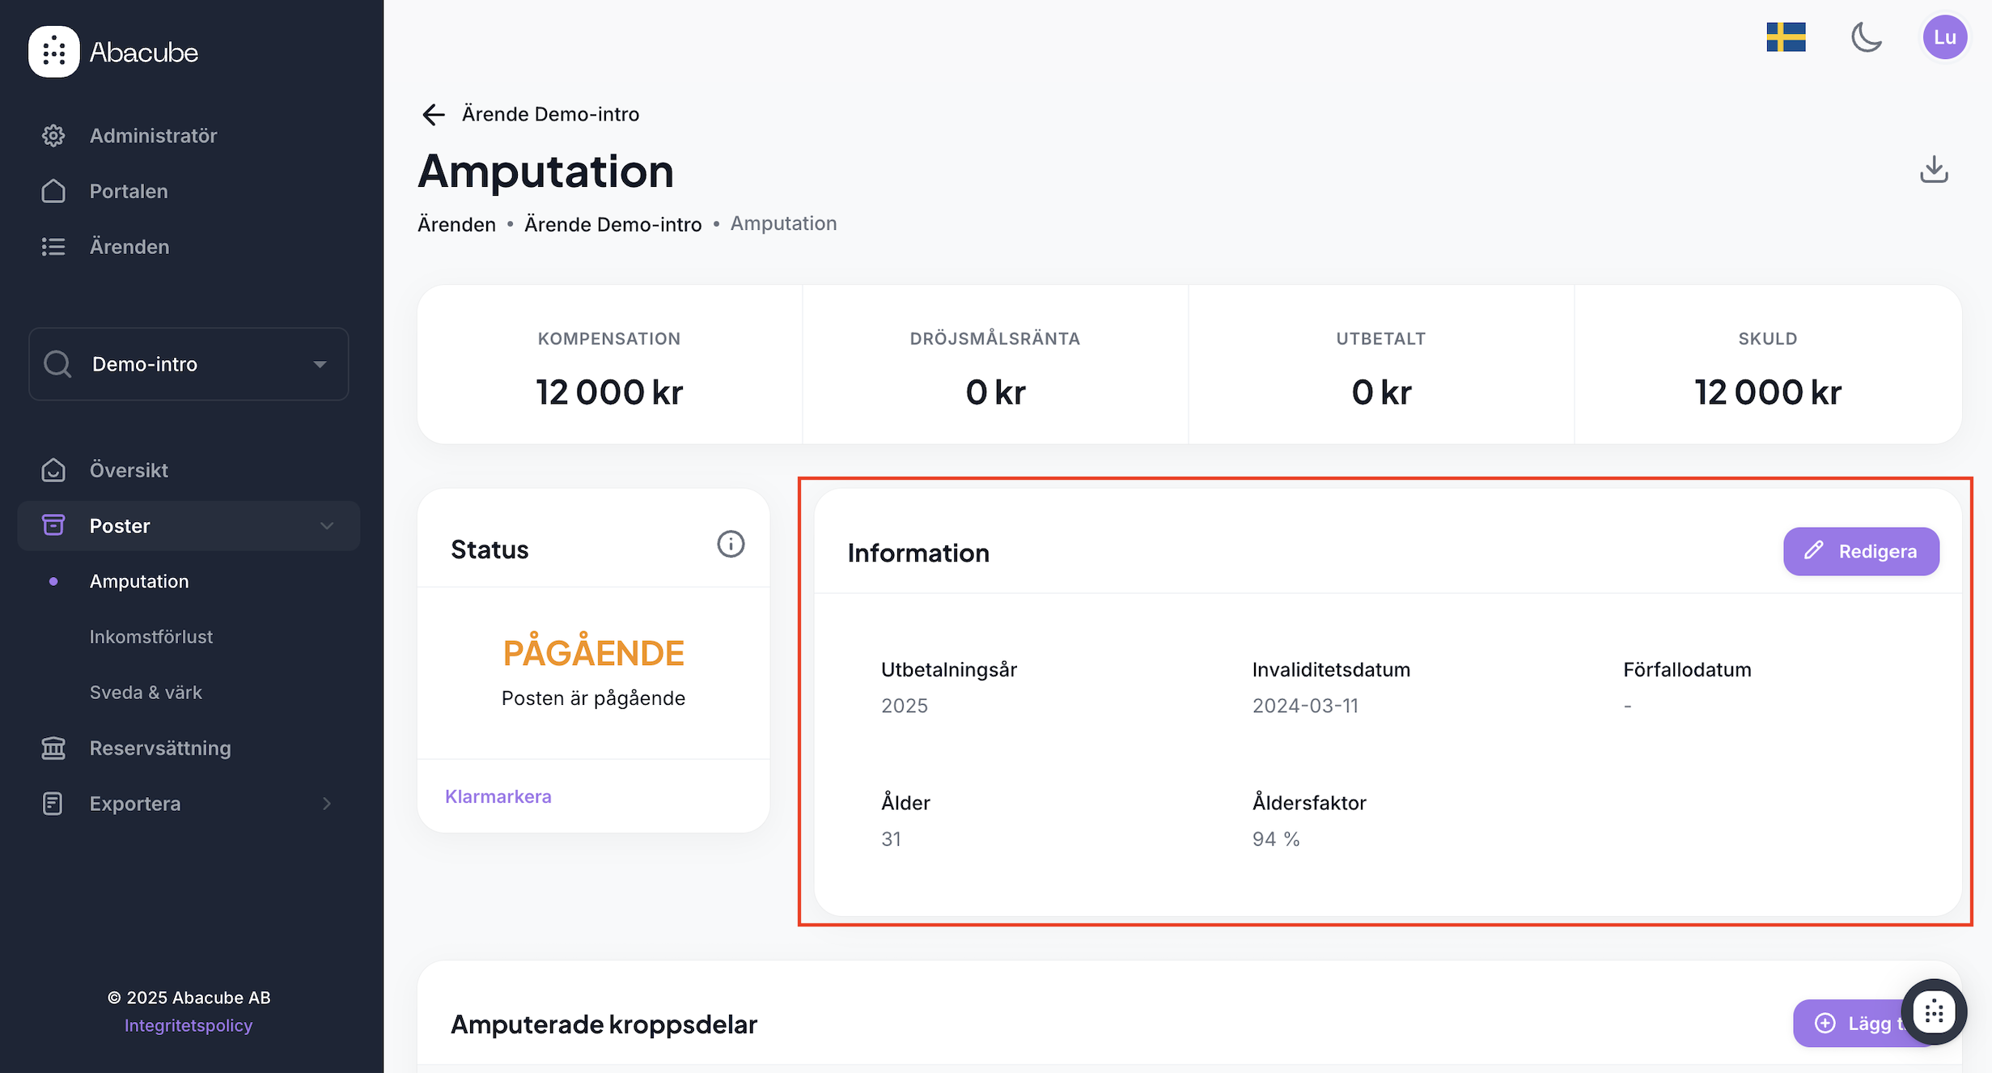Open the Demo-intro case dropdown
The image size is (1992, 1073).
point(189,364)
